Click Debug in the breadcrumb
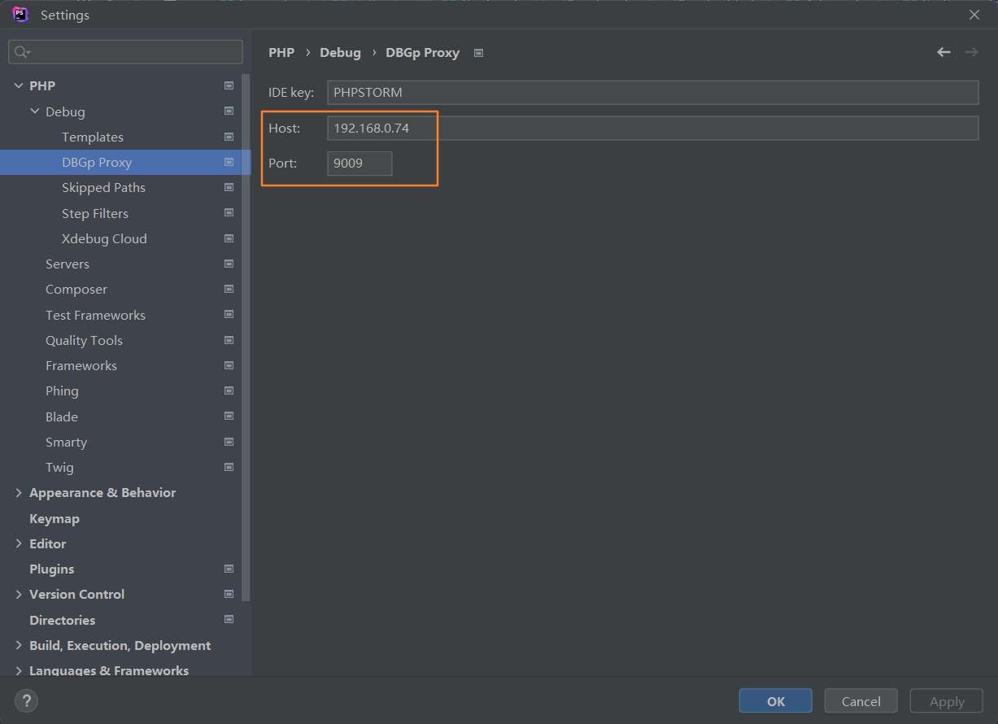The height and width of the screenshot is (724, 998). tap(340, 52)
